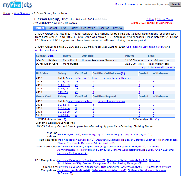The image size is (185, 176).
Task: Open the Fashion Designers(12) occupation link
Action: coord(97,163)
